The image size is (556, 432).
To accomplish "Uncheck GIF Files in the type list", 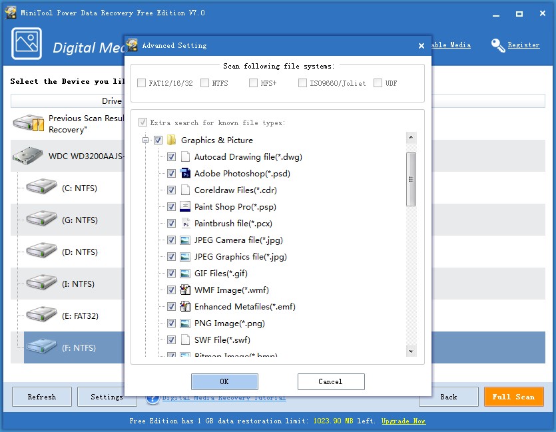I will [x=171, y=273].
